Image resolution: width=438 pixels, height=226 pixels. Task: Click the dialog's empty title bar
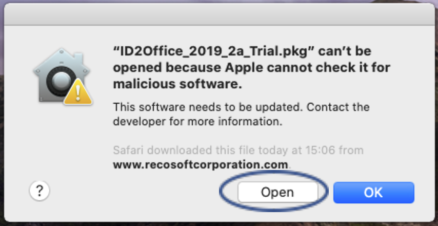(219, 14)
